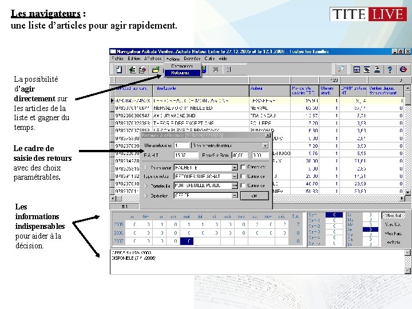Click the Auteur column header
Viewport: 412px width, 309px height.
pyautogui.click(x=270, y=90)
